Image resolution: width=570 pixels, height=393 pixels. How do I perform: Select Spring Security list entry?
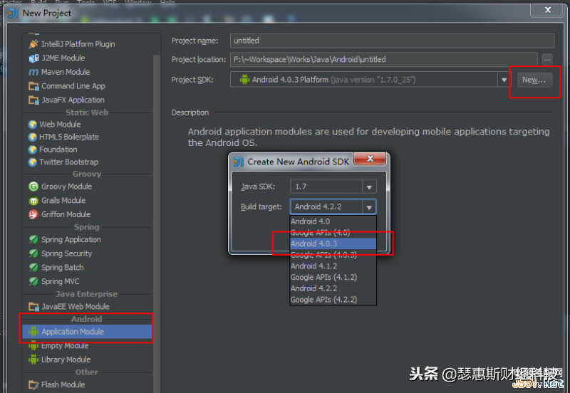click(87, 253)
